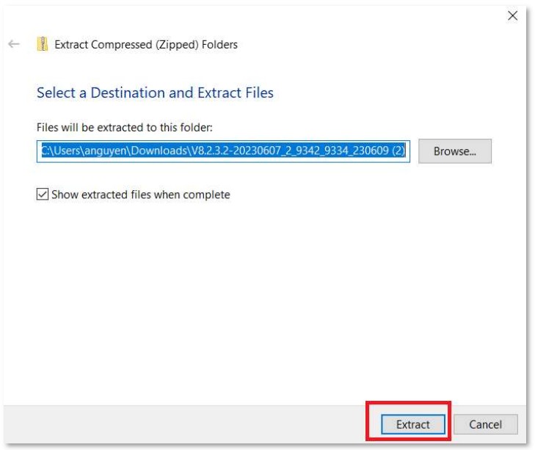Click inside the destination folder path field
The image size is (535, 450).
coord(224,151)
